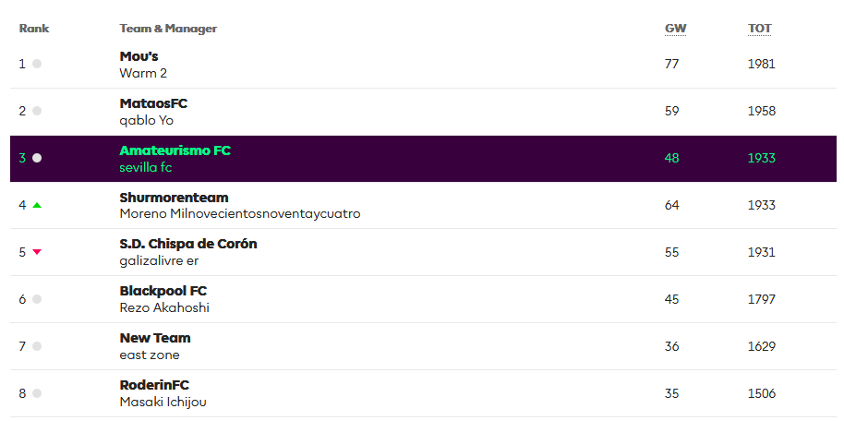The image size is (844, 421).
Task: Open S.D. Chispa de Corón team
Action: click(188, 244)
